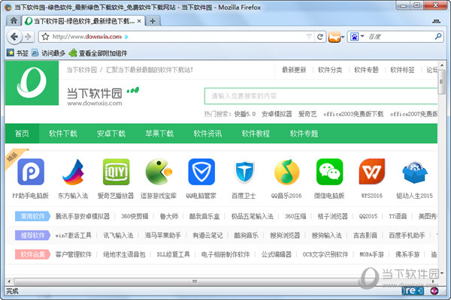
Task: Open 百度卫士 shield icon
Action: pos(244,172)
